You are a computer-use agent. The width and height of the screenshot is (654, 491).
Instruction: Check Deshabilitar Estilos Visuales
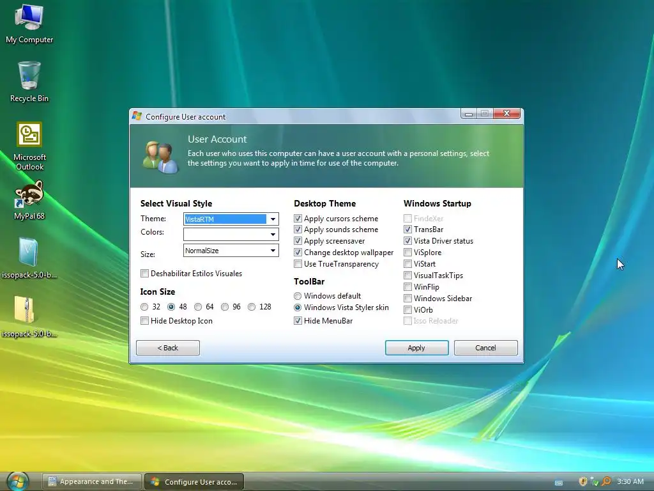[145, 274]
